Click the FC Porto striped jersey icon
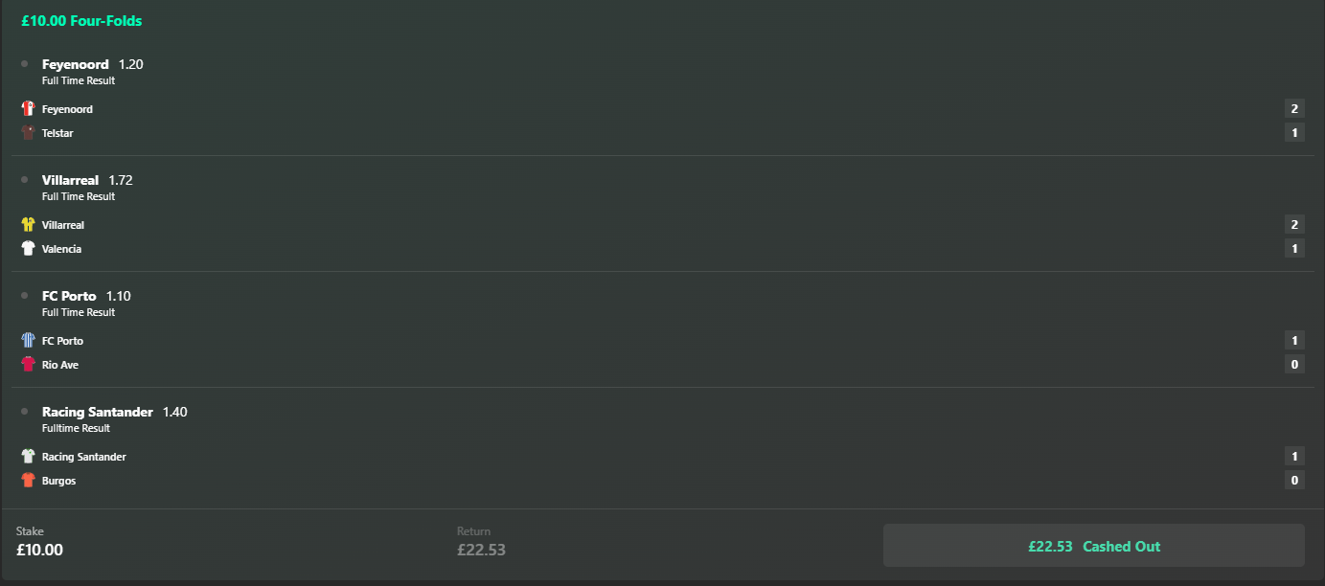 [x=28, y=341]
